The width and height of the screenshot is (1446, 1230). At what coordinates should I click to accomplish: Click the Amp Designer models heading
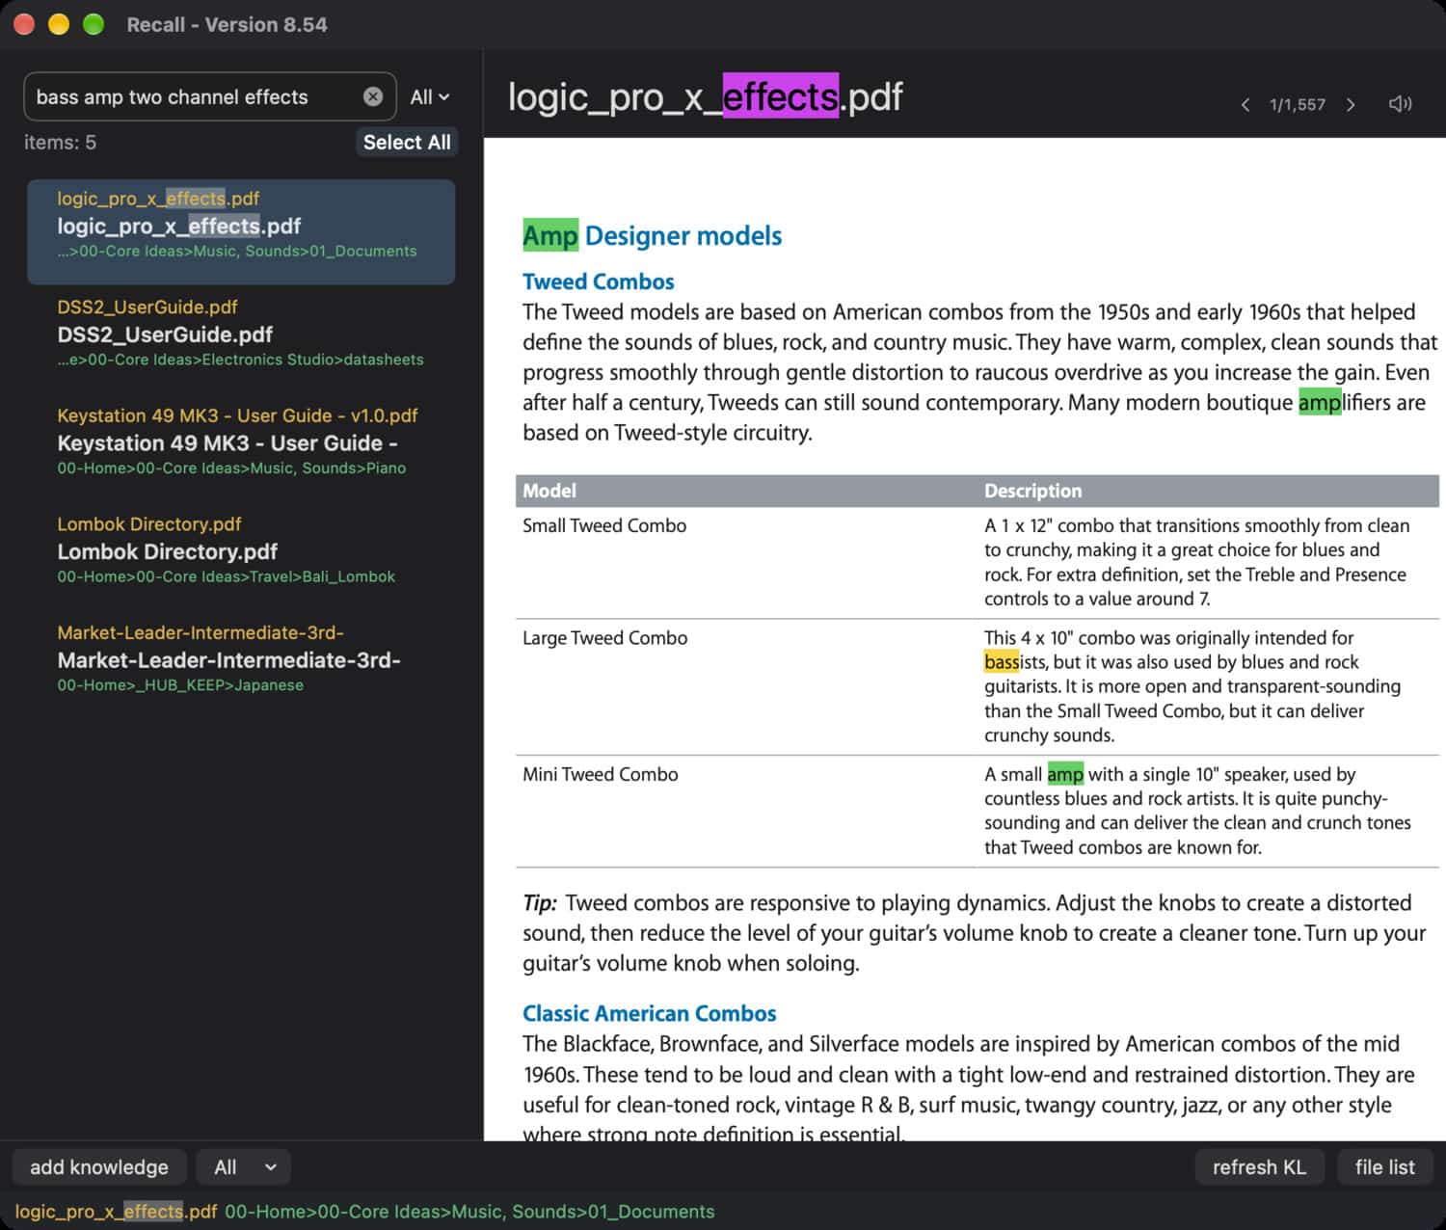coord(652,235)
